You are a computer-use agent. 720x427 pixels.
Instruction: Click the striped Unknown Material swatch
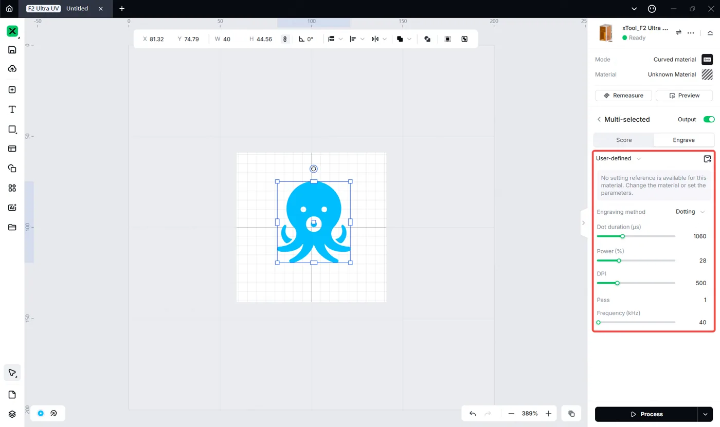(x=707, y=75)
